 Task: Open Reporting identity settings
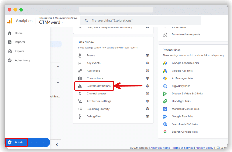[98, 109]
